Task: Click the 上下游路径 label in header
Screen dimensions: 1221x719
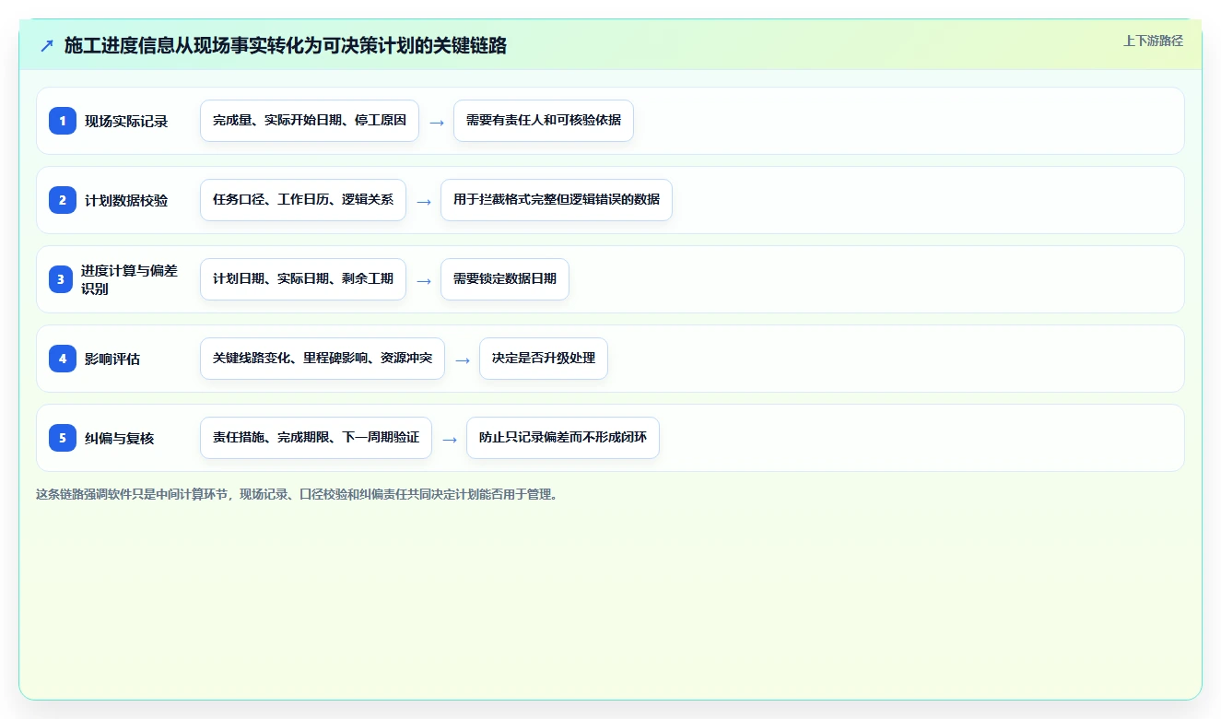Action: pyautogui.click(x=1153, y=41)
